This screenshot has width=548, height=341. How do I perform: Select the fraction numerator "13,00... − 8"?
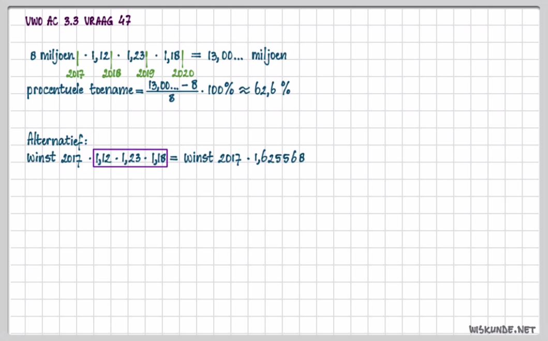[x=172, y=85]
